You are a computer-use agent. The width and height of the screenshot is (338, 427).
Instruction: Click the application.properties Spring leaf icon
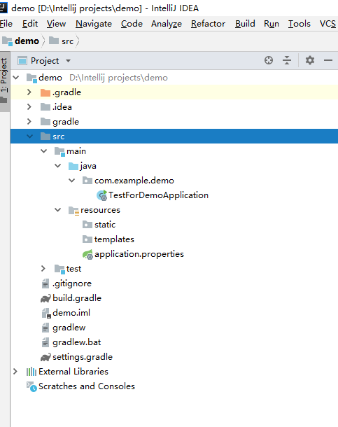[87, 255]
